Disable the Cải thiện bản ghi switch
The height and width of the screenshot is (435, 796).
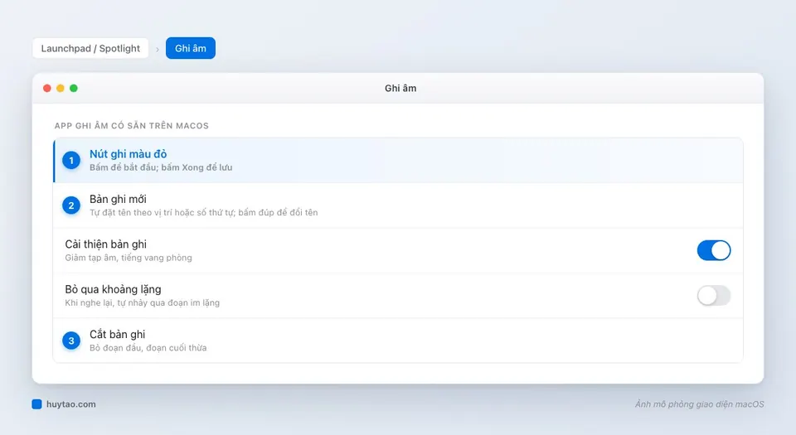click(714, 250)
